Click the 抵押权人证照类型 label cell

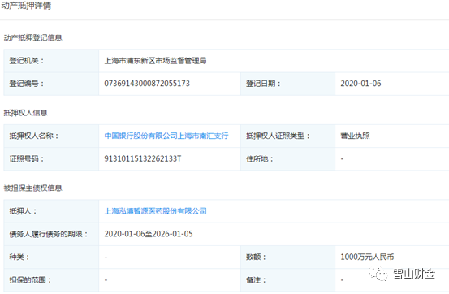click(287, 136)
